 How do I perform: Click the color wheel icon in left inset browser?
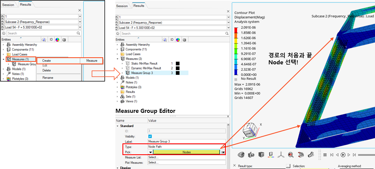pos(57,40)
